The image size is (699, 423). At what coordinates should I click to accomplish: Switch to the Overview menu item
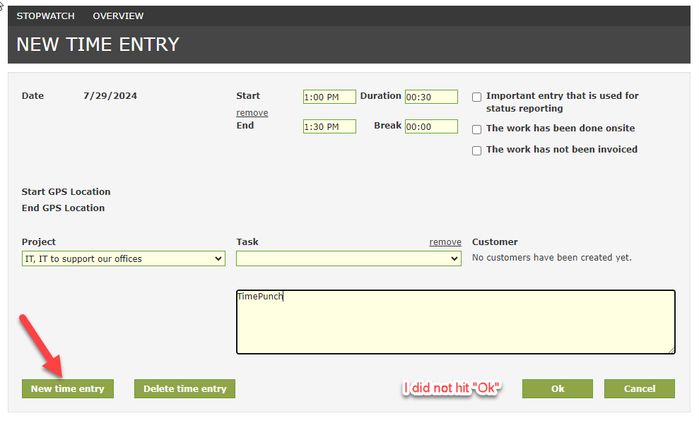click(118, 16)
